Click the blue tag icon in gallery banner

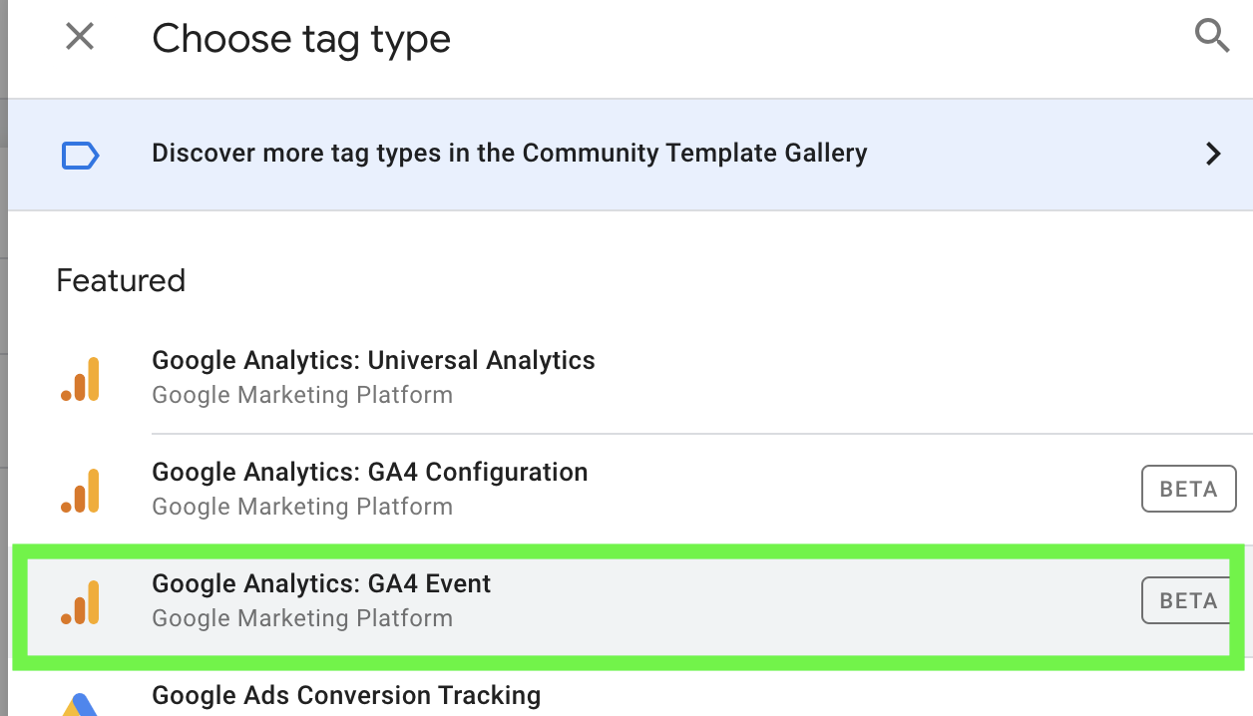point(80,155)
